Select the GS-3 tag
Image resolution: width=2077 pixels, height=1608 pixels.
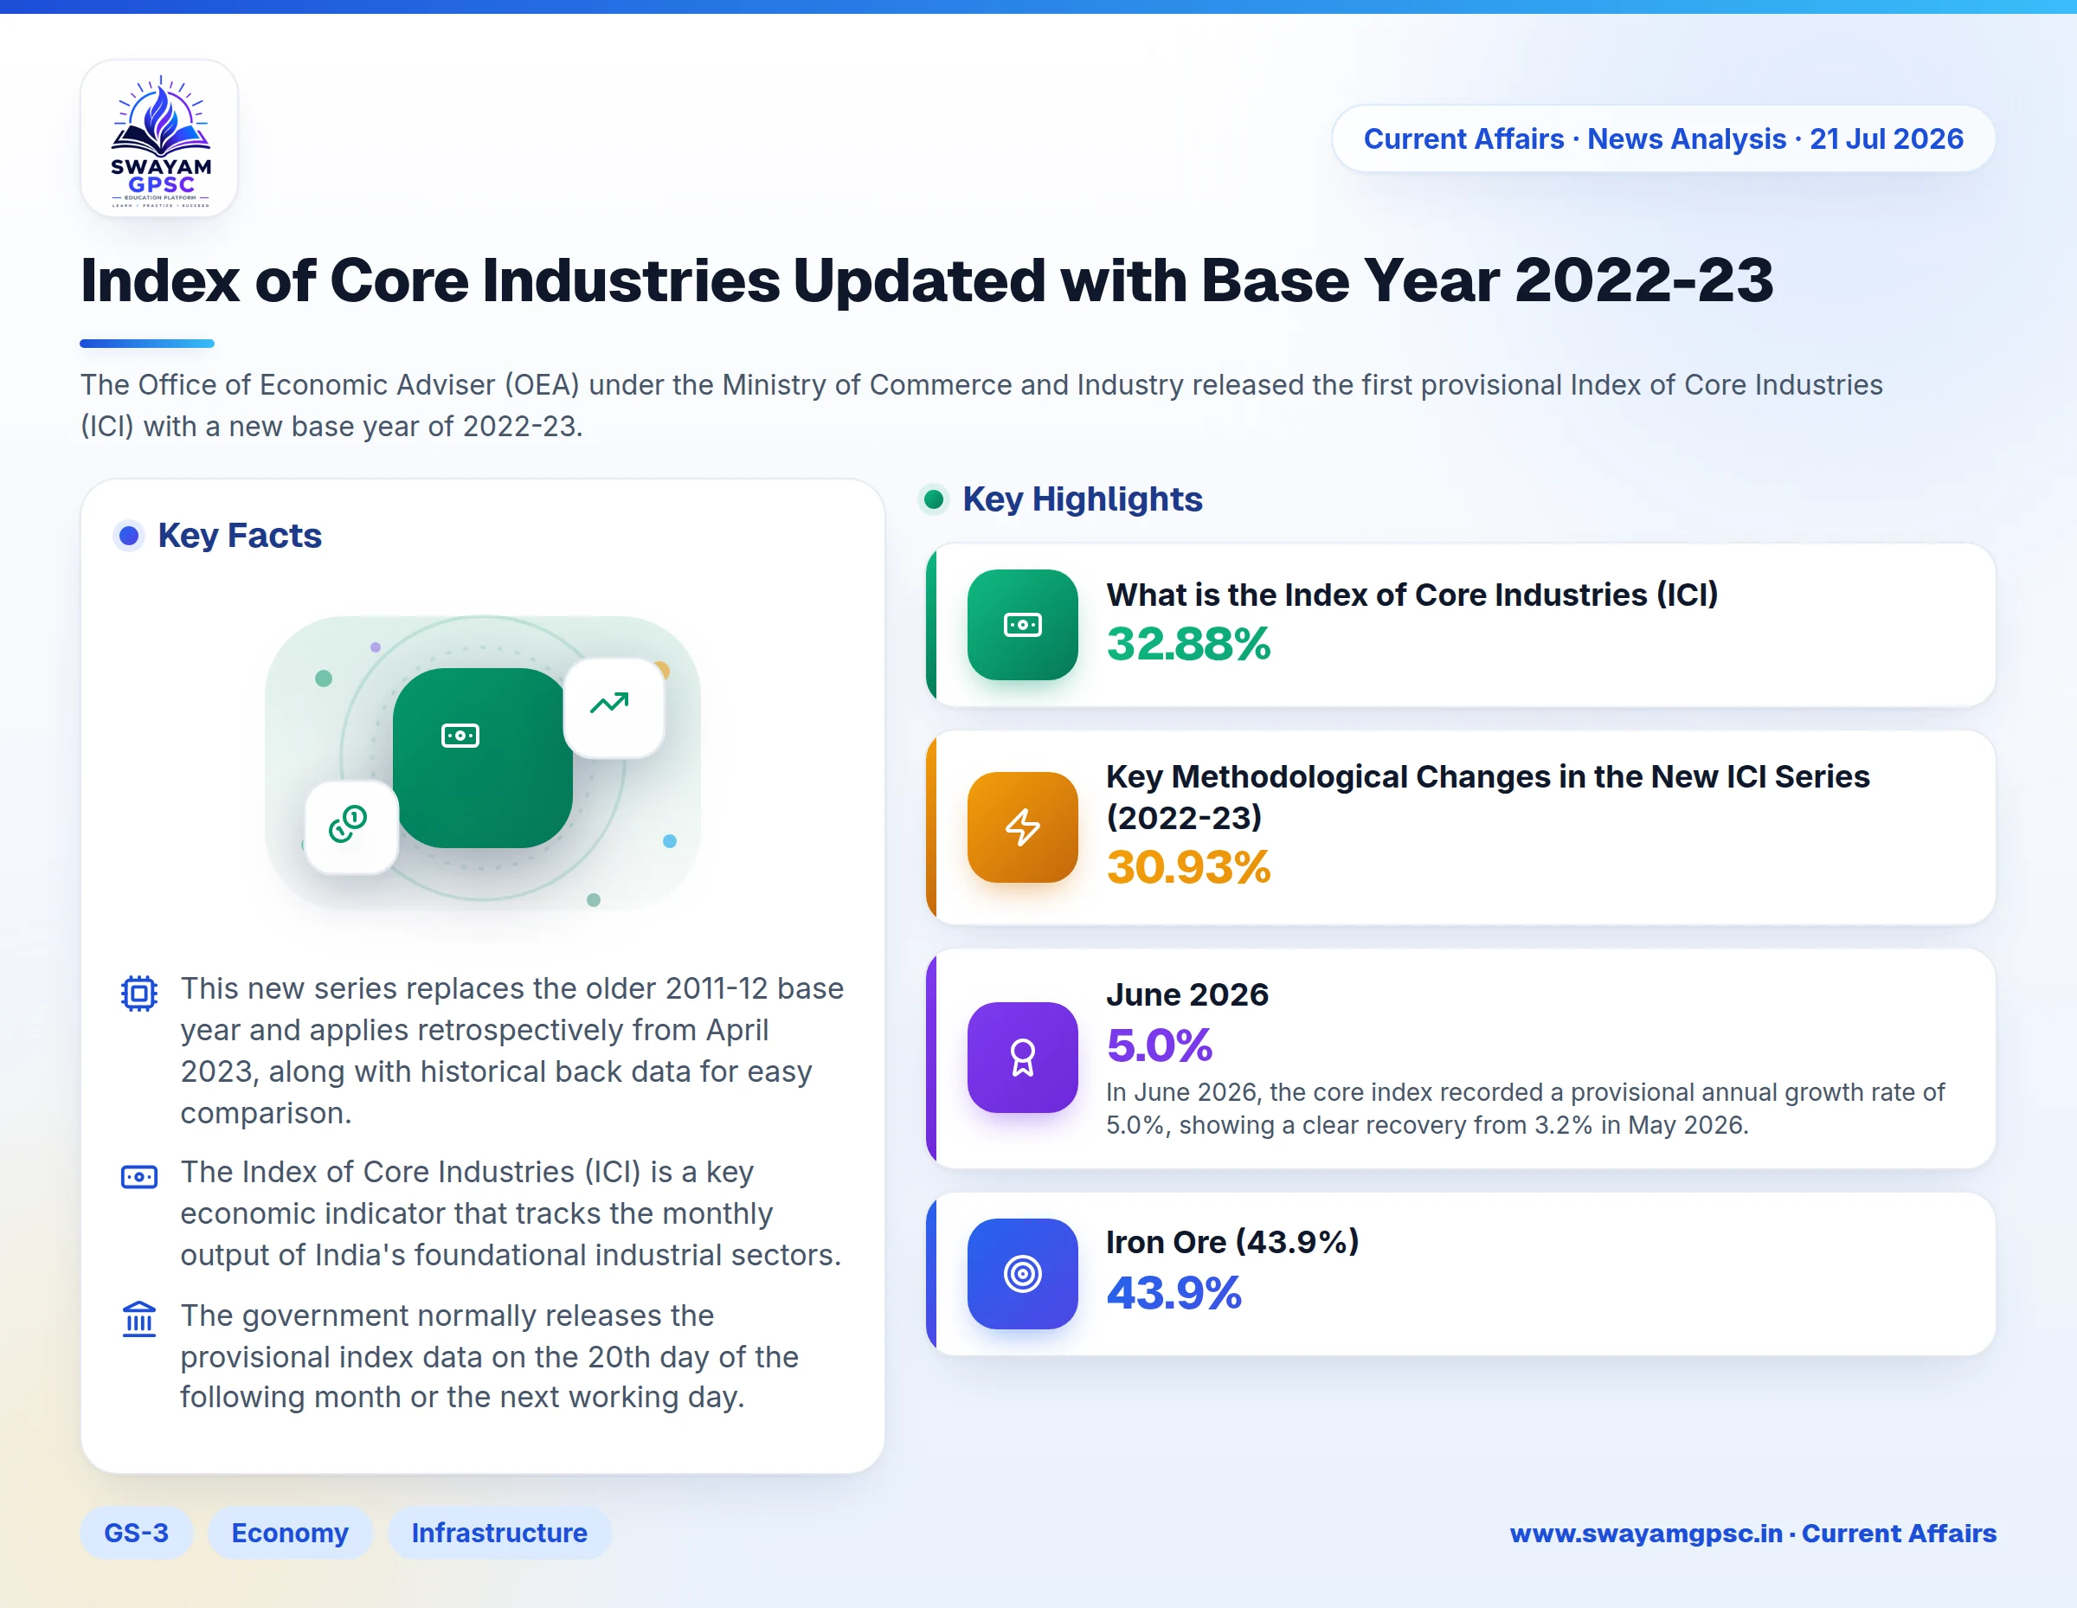(136, 1532)
